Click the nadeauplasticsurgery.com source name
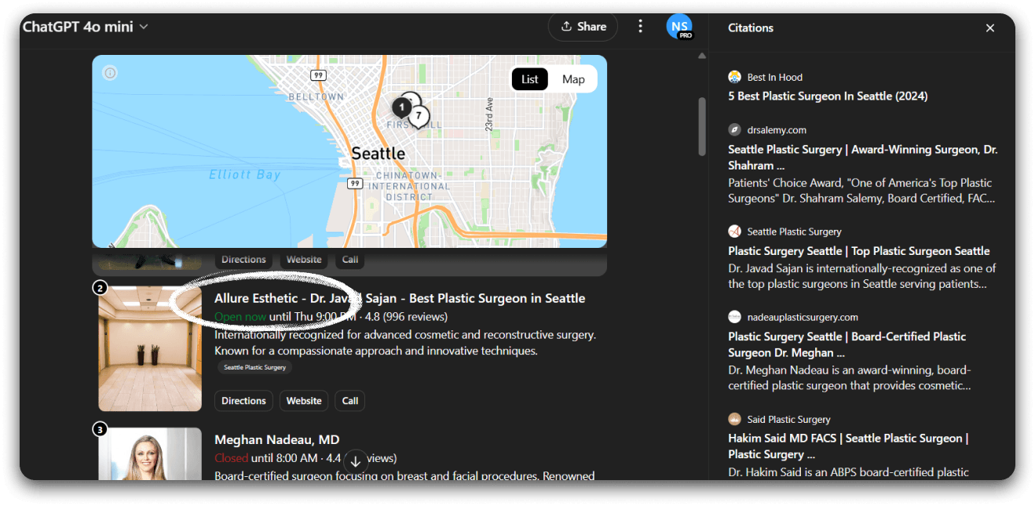 803,317
